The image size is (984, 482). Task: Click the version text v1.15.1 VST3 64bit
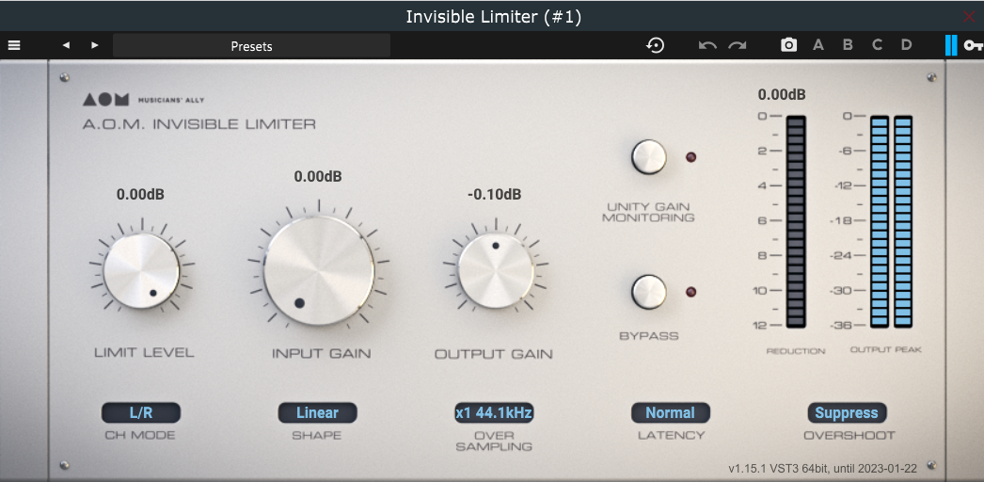823,468
